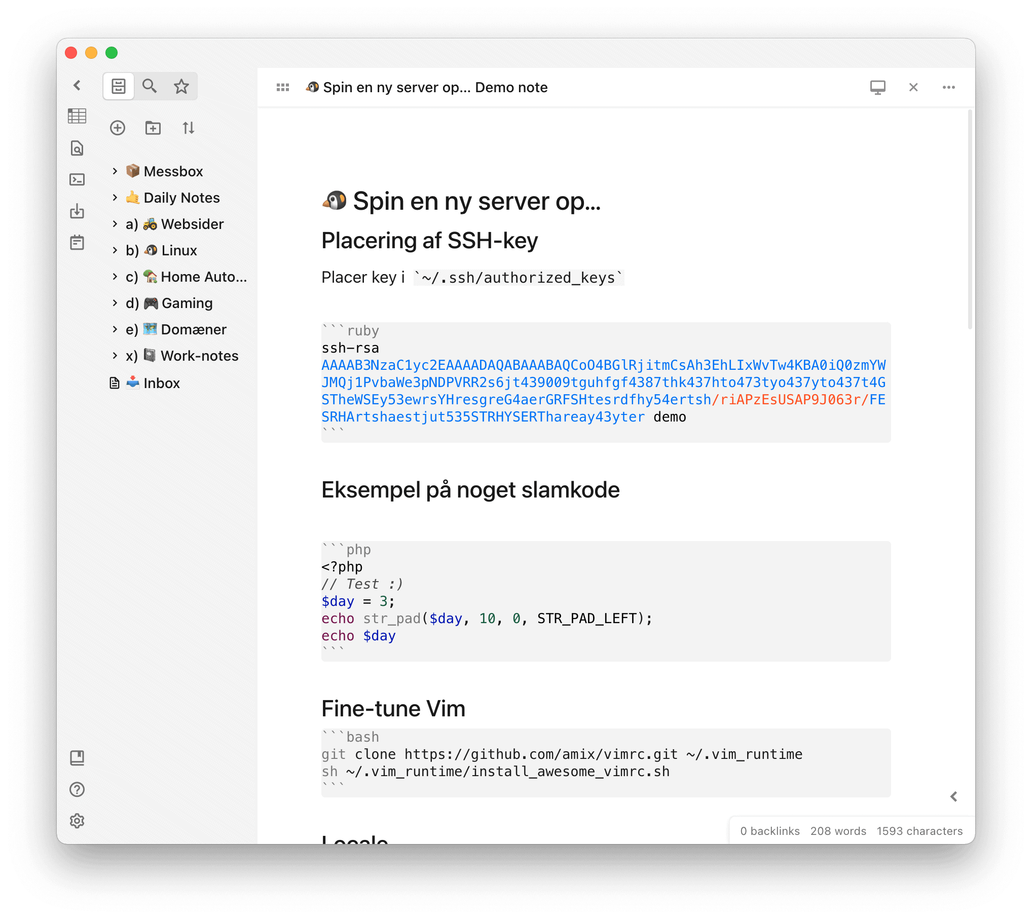The width and height of the screenshot is (1032, 919).
Task: Expand the Gaming folder
Action: (x=115, y=303)
